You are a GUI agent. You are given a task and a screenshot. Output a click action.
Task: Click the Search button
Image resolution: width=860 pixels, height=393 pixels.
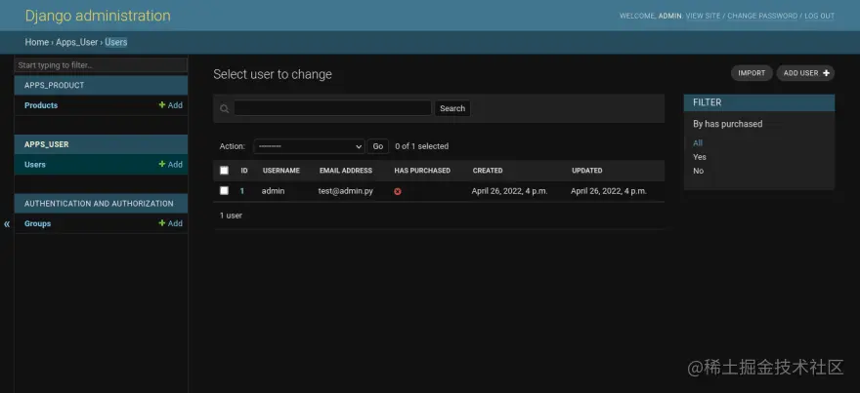pos(452,108)
